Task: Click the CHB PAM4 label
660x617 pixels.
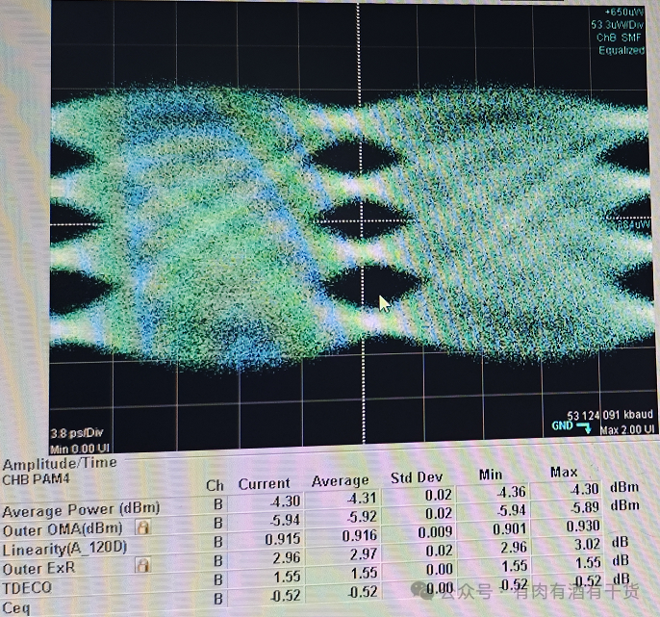Action: [37, 479]
